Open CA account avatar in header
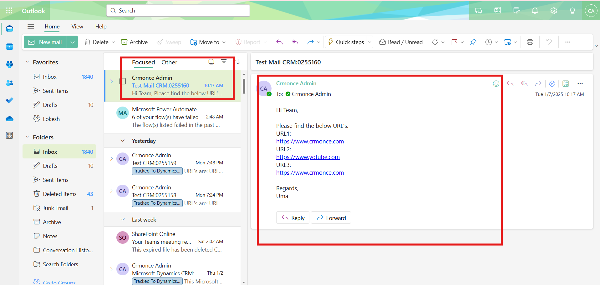Image resolution: width=600 pixels, height=285 pixels. [591, 11]
